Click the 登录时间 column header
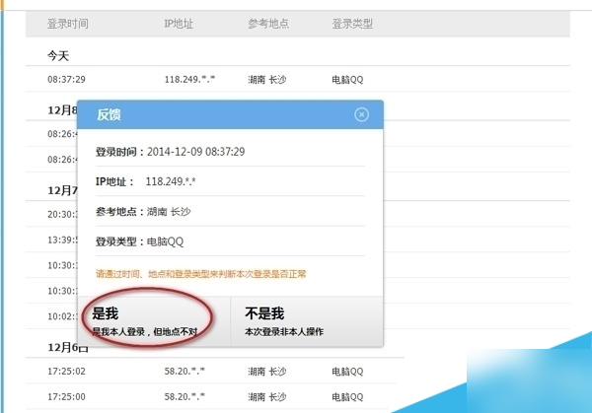Viewport: 592px width, 413px height. pyautogui.click(x=67, y=24)
